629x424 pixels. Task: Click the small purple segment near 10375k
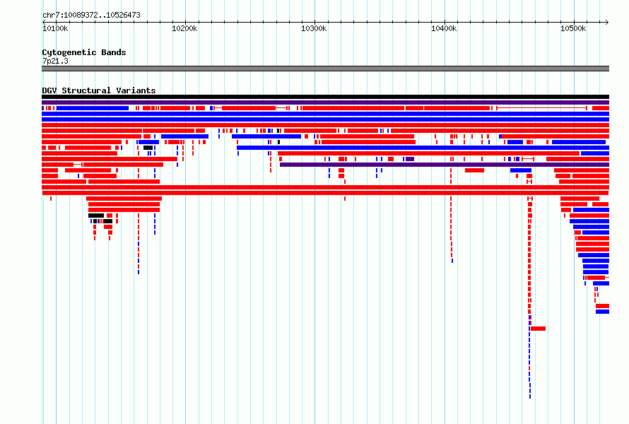pos(410,159)
